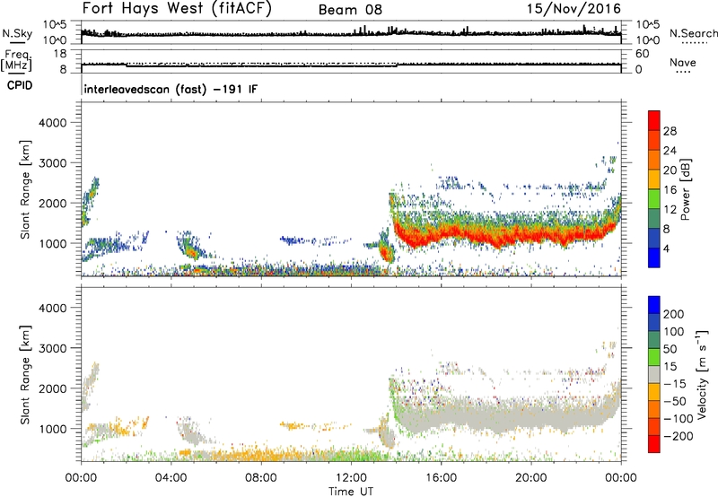Click the 'Power [dB]' colorbar title

[x=686, y=189]
